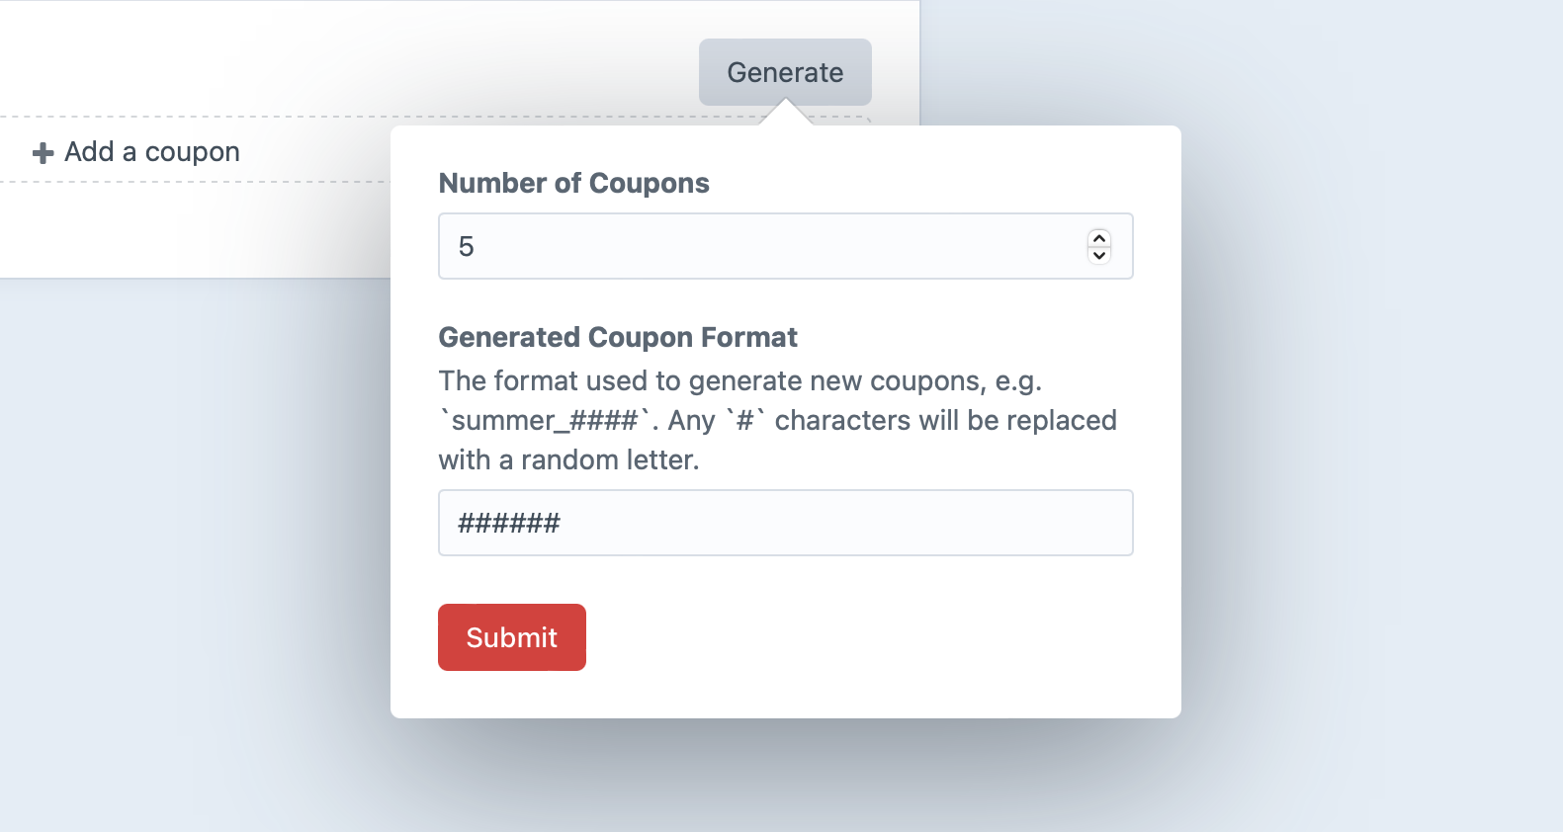Click the plus icon beside Add a coupon

42,152
